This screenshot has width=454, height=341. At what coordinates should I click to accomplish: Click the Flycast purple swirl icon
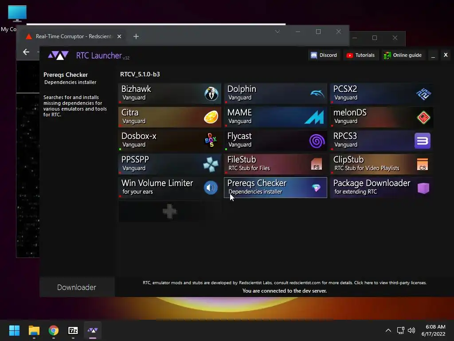317,141
